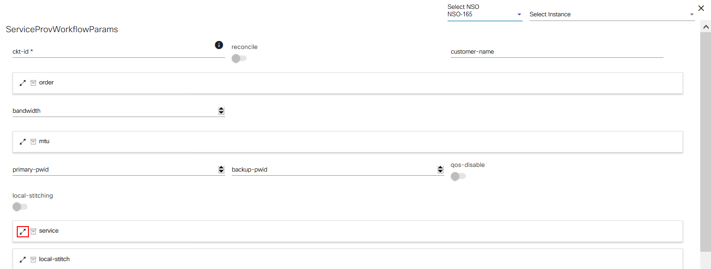The width and height of the screenshot is (711, 269).
Task: Focus the customer-name text field
Action: coord(556,52)
